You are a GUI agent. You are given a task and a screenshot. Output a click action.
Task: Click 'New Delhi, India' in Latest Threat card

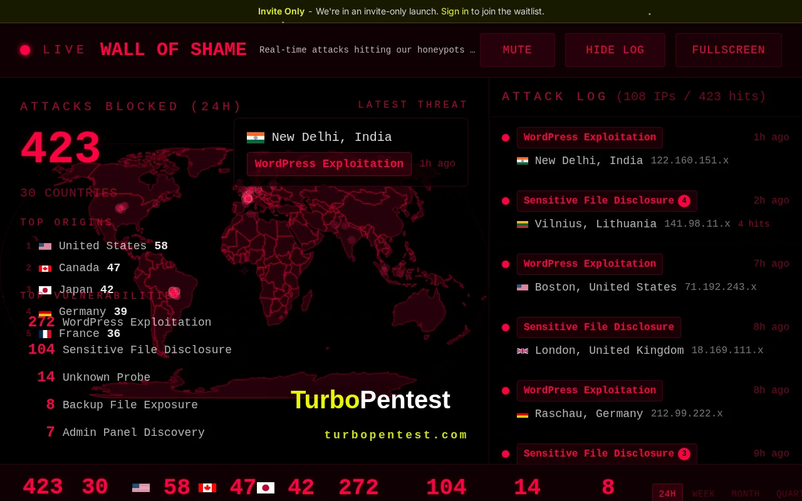click(x=332, y=138)
